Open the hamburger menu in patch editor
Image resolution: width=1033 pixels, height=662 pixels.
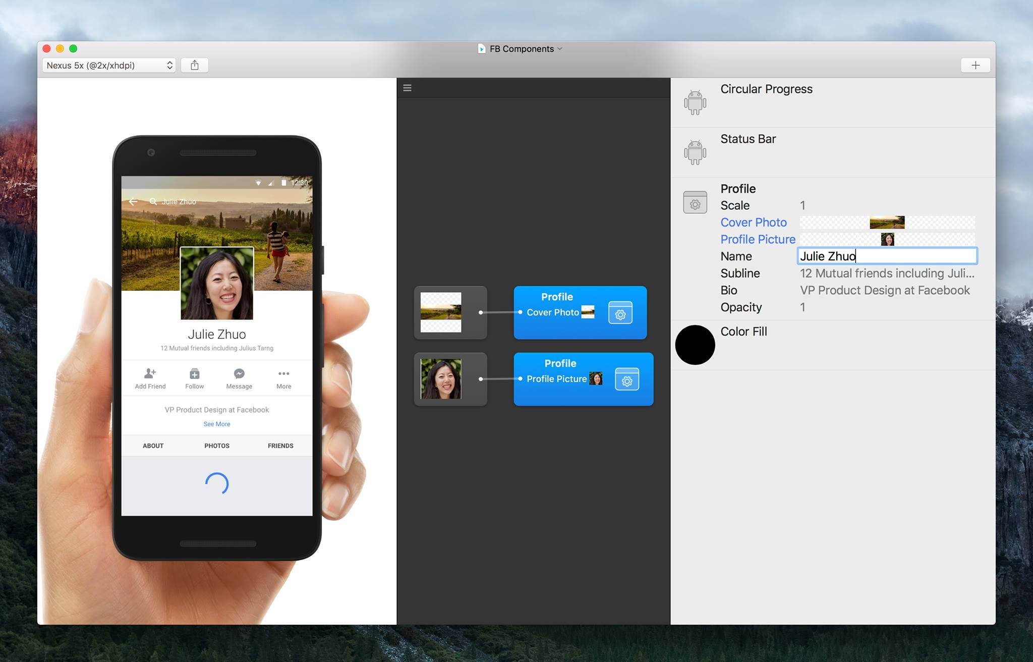click(408, 88)
